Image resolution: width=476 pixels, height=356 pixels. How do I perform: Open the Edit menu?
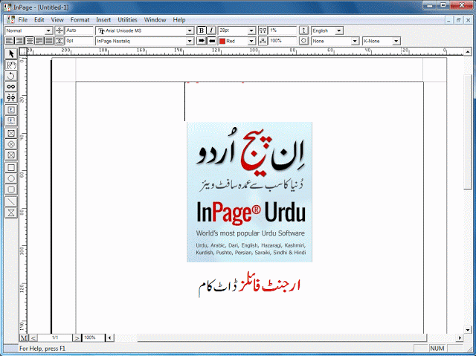[39, 20]
